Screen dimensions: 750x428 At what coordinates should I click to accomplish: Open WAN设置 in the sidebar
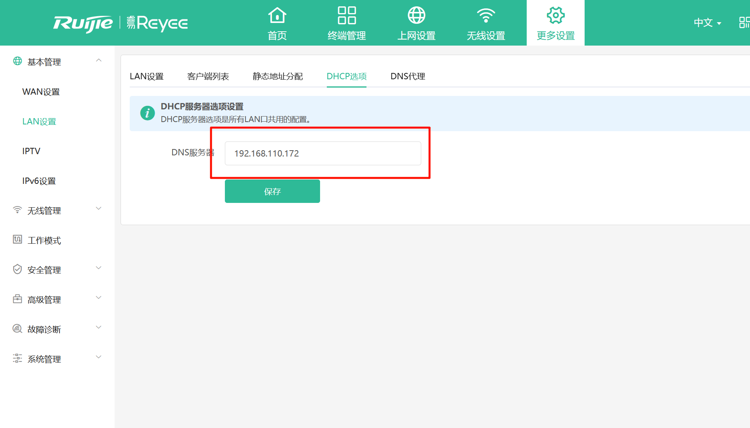coord(41,92)
